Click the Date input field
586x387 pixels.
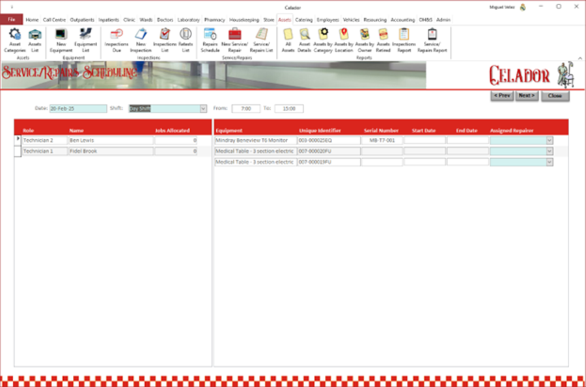coord(77,109)
